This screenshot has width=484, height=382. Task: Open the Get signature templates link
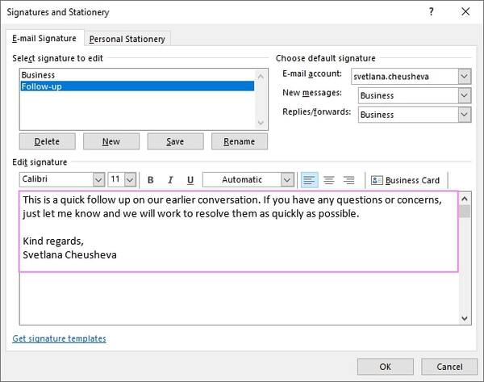pos(59,338)
